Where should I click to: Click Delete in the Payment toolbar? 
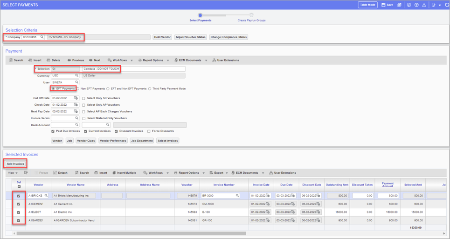pyautogui.click(x=53, y=60)
